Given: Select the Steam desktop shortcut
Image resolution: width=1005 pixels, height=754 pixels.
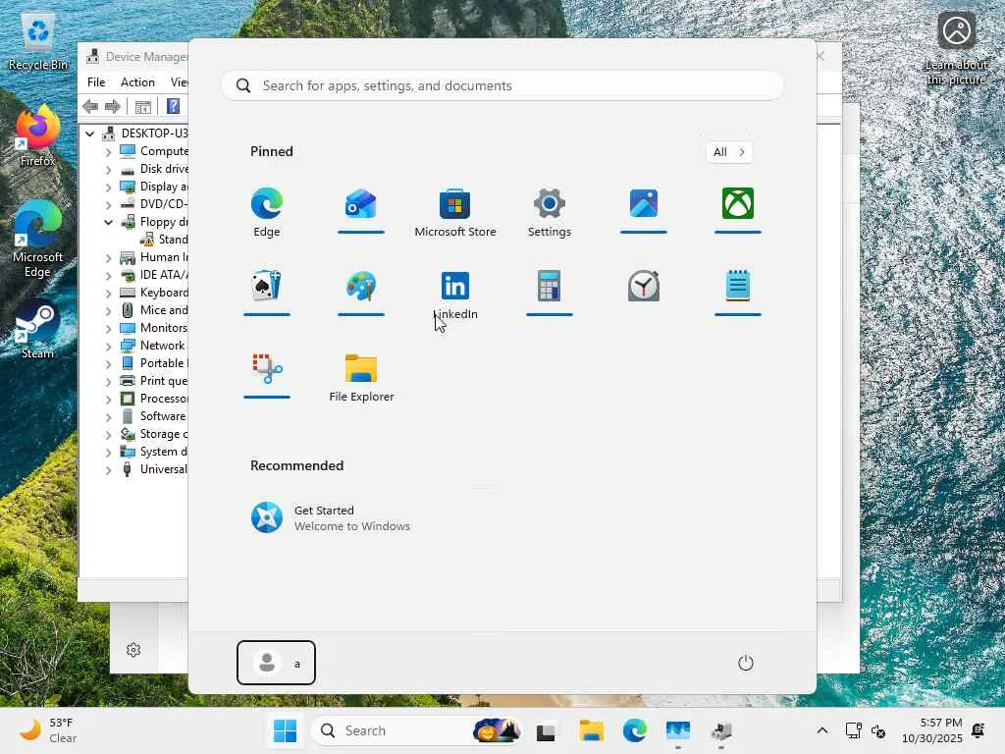Looking at the screenshot, I should click(x=38, y=330).
